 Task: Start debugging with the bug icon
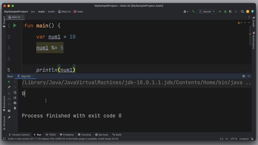pyautogui.click(x=225, y=12)
